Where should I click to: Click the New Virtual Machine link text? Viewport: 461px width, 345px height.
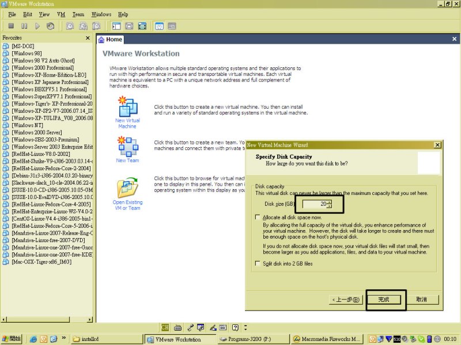(127, 123)
